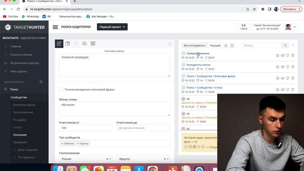304x171 pixels.
Task: Search instruments via sidebar magnifier icon
Action: point(41,82)
